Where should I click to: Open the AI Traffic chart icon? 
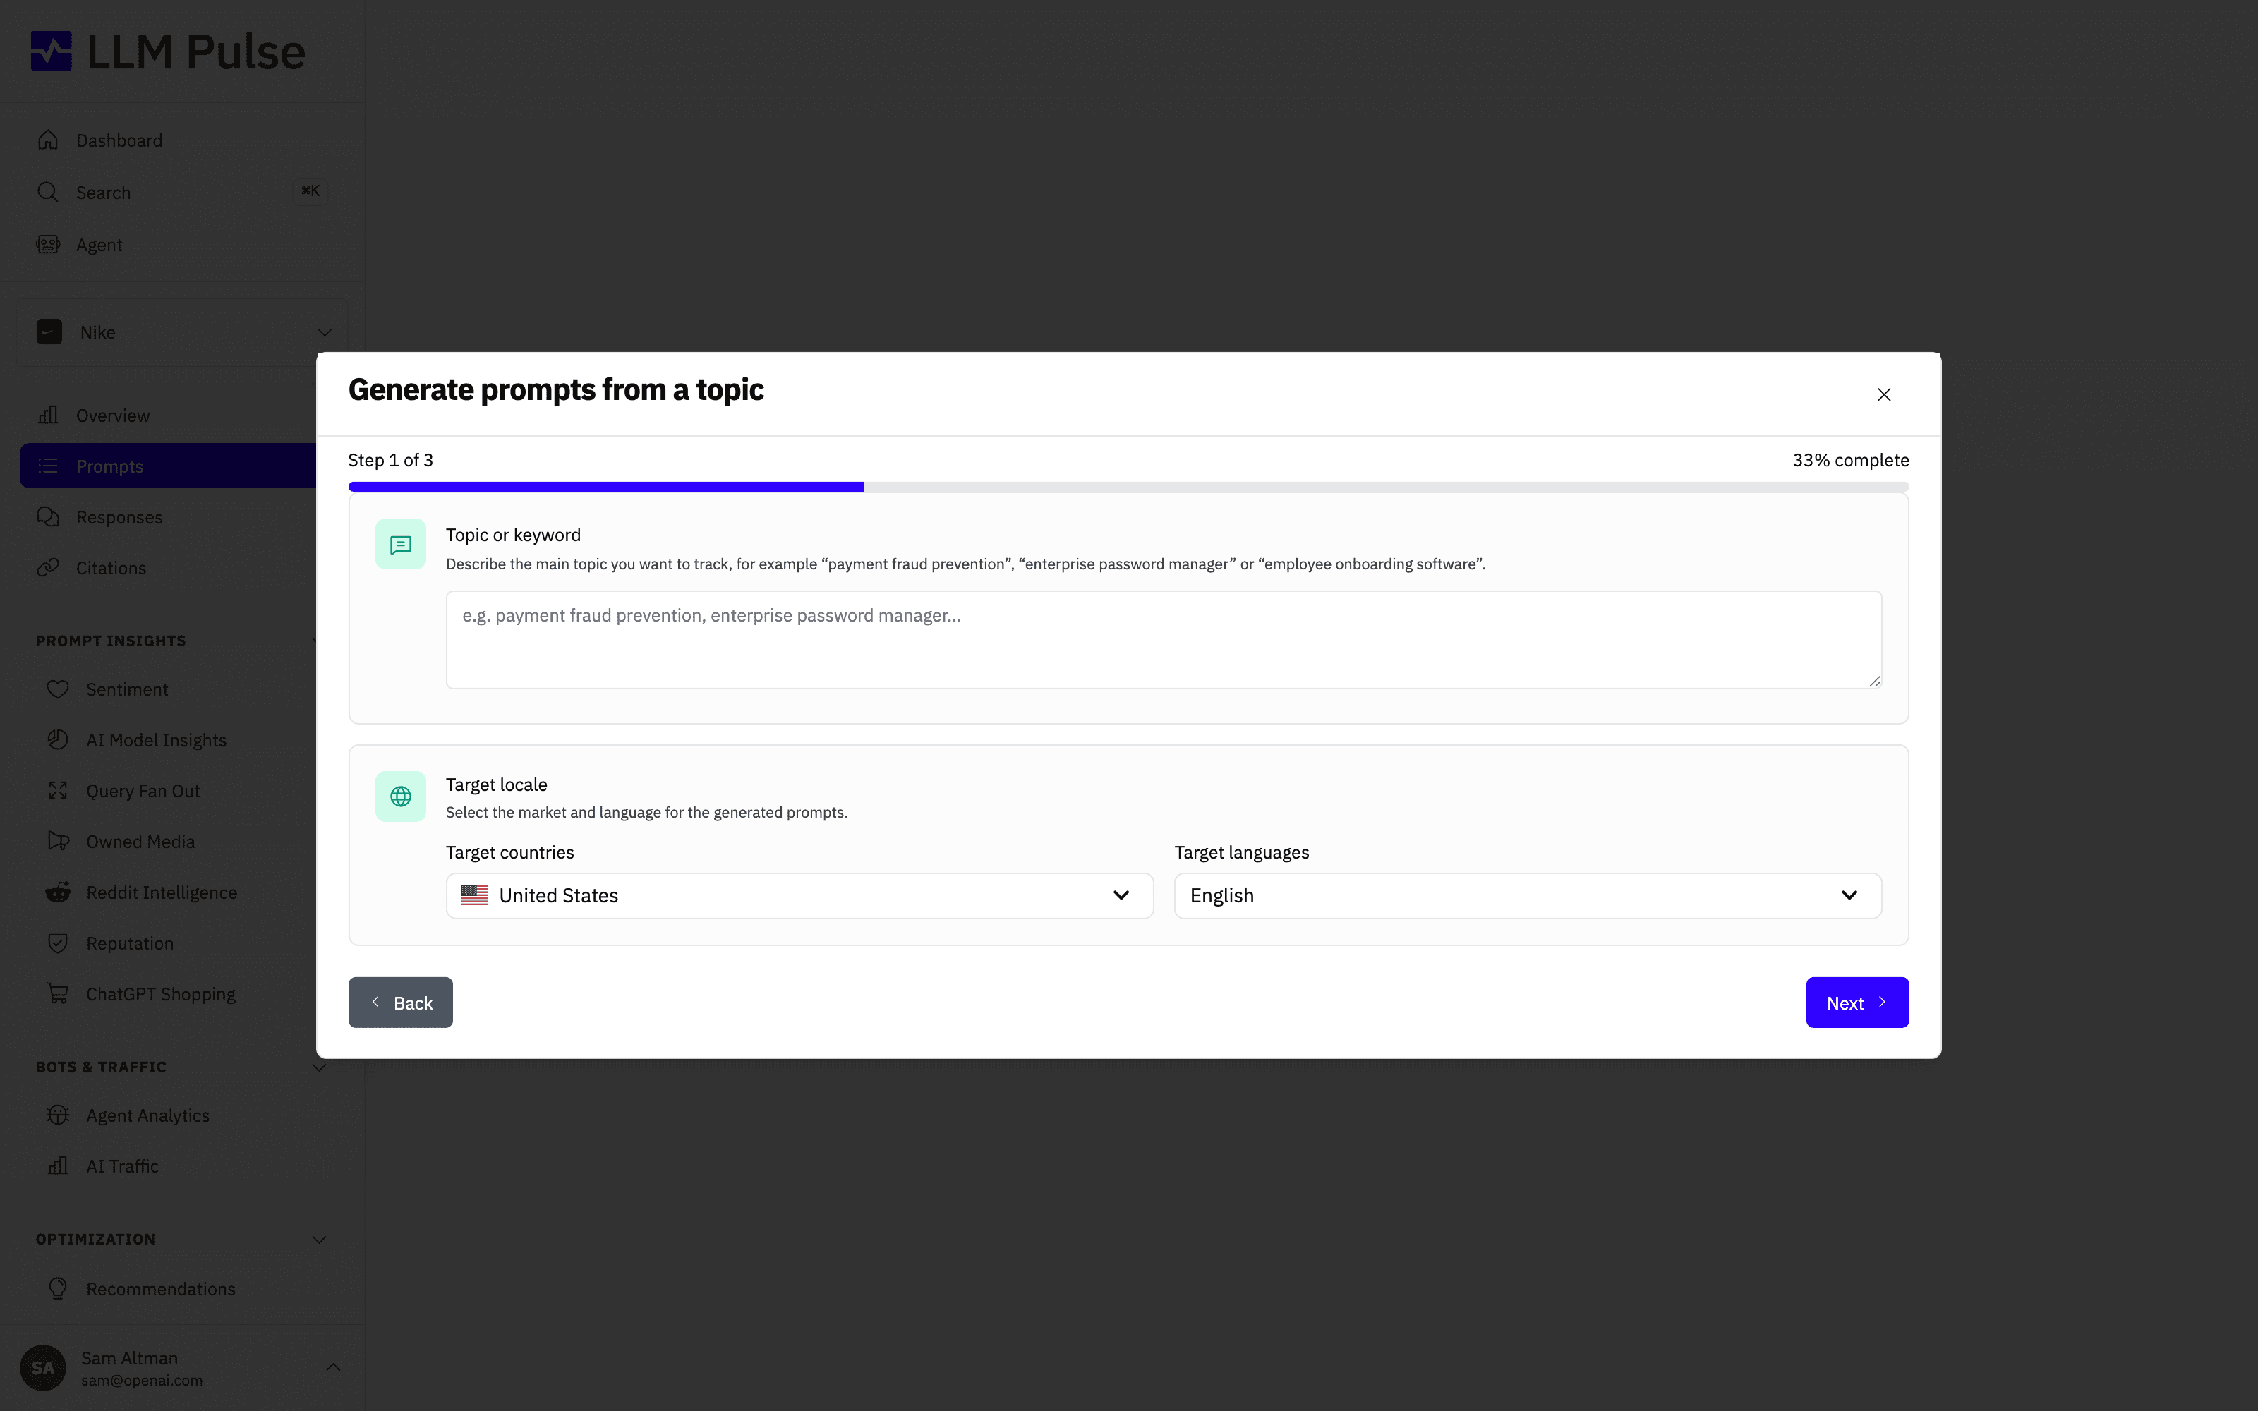click(58, 1165)
